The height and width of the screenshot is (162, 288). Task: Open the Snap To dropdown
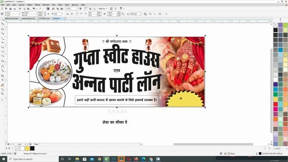[x=103, y=9]
